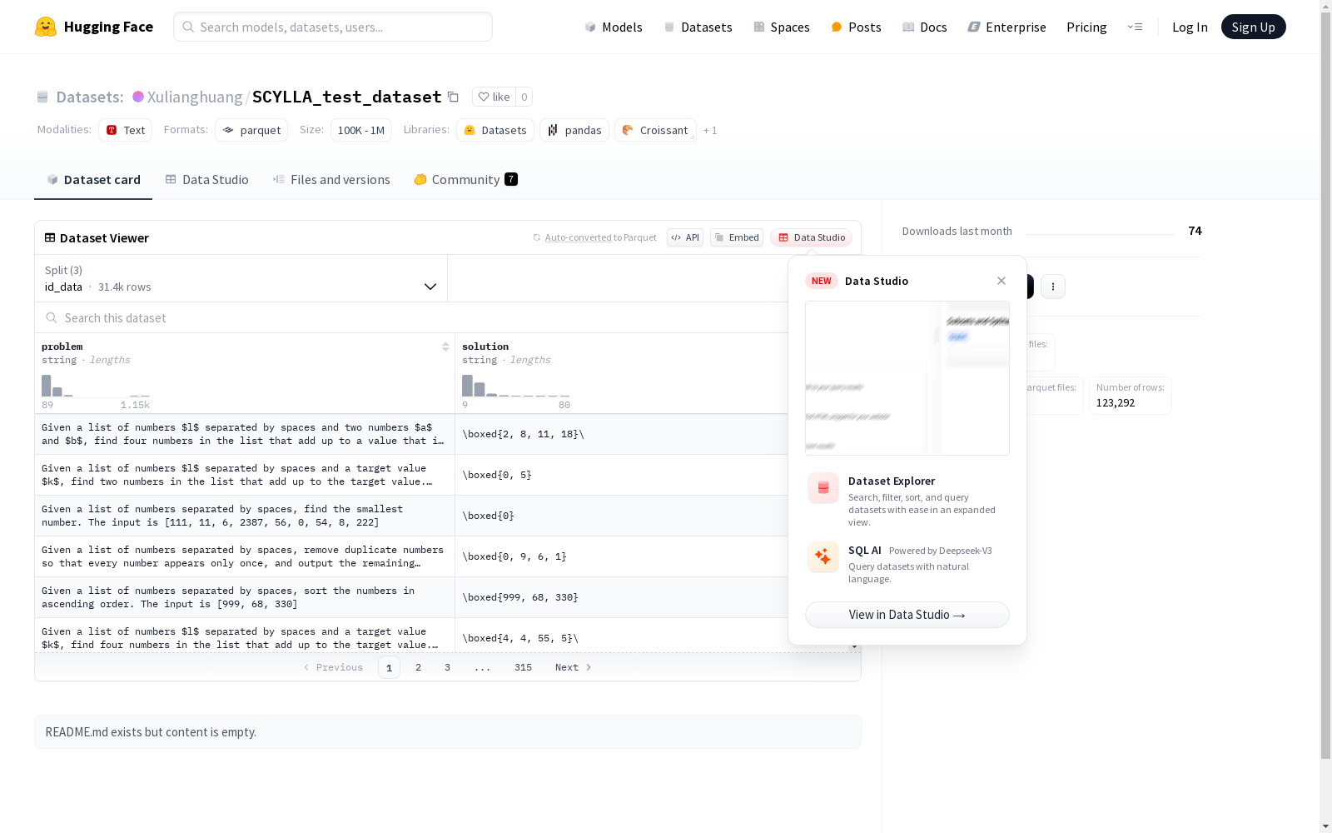The width and height of the screenshot is (1332, 833).
Task: Click the Croissant library tag
Action: (x=655, y=130)
